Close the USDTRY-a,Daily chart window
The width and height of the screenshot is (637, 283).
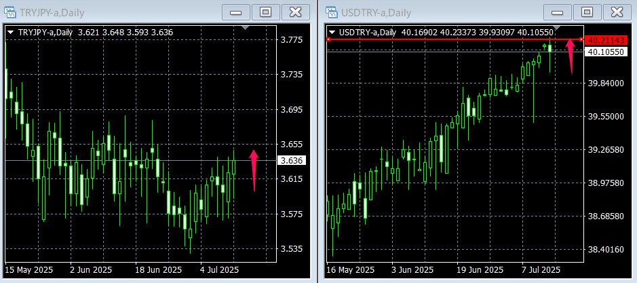pyautogui.click(x=617, y=12)
